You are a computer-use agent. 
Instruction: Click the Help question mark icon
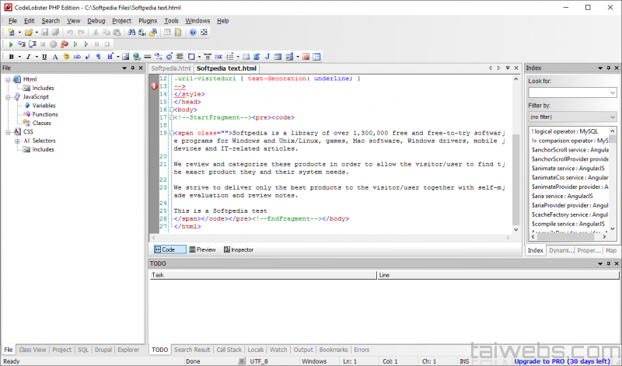[192, 33]
